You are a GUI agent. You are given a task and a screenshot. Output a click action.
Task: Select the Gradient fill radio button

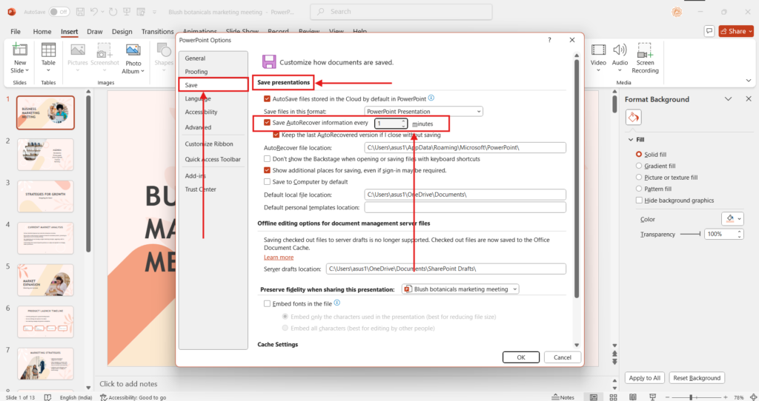[639, 166]
